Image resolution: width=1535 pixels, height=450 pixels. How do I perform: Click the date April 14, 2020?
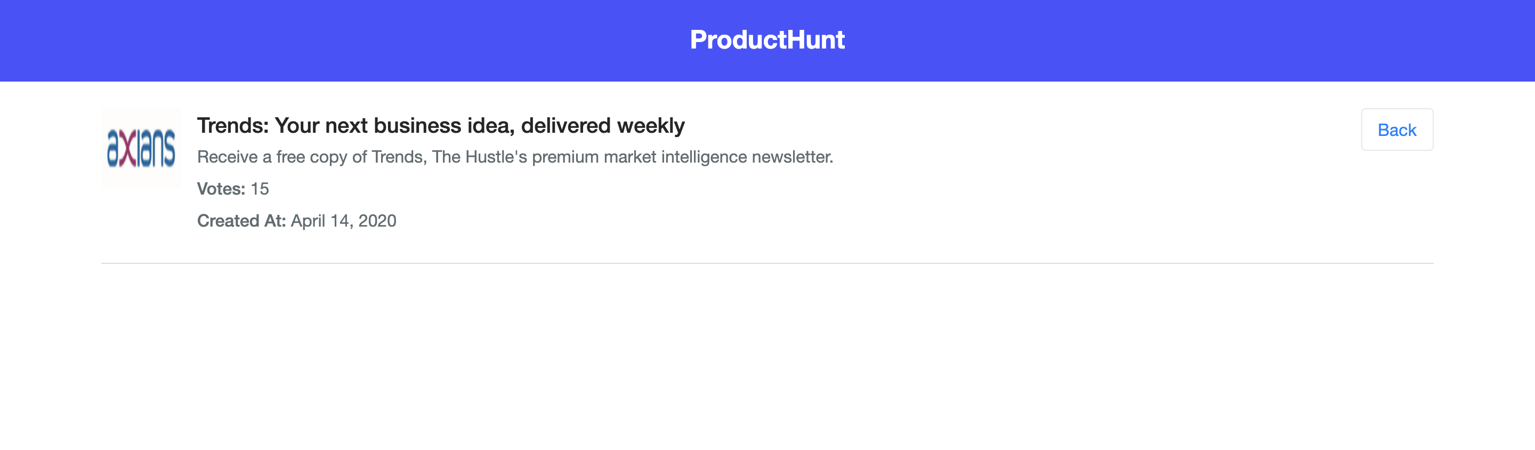click(343, 221)
